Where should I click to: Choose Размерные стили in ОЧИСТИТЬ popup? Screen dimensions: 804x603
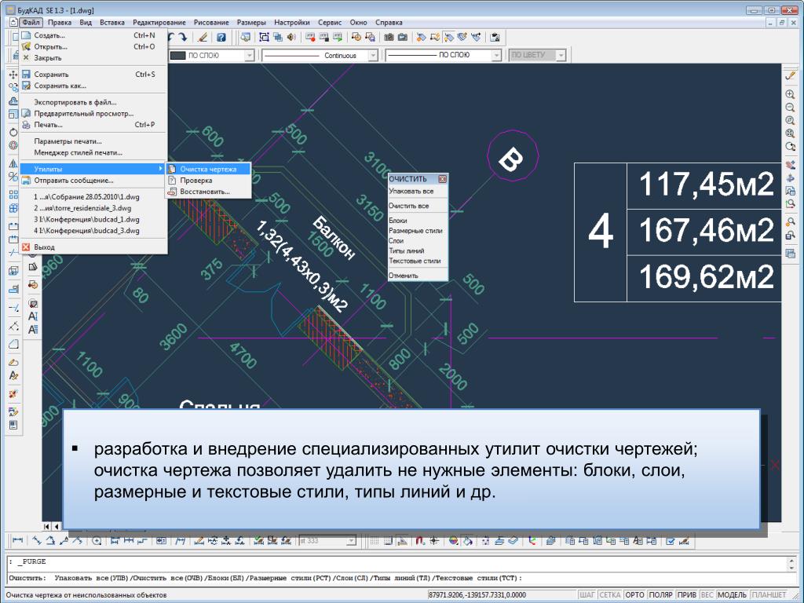click(x=418, y=231)
